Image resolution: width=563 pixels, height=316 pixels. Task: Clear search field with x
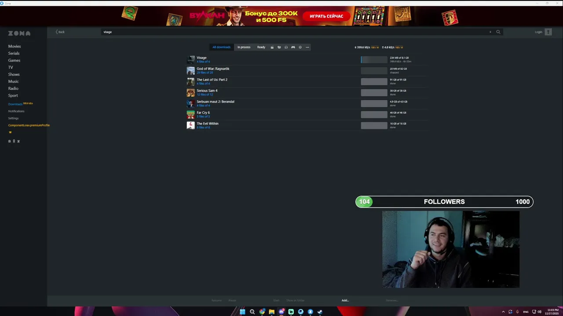(x=490, y=32)
